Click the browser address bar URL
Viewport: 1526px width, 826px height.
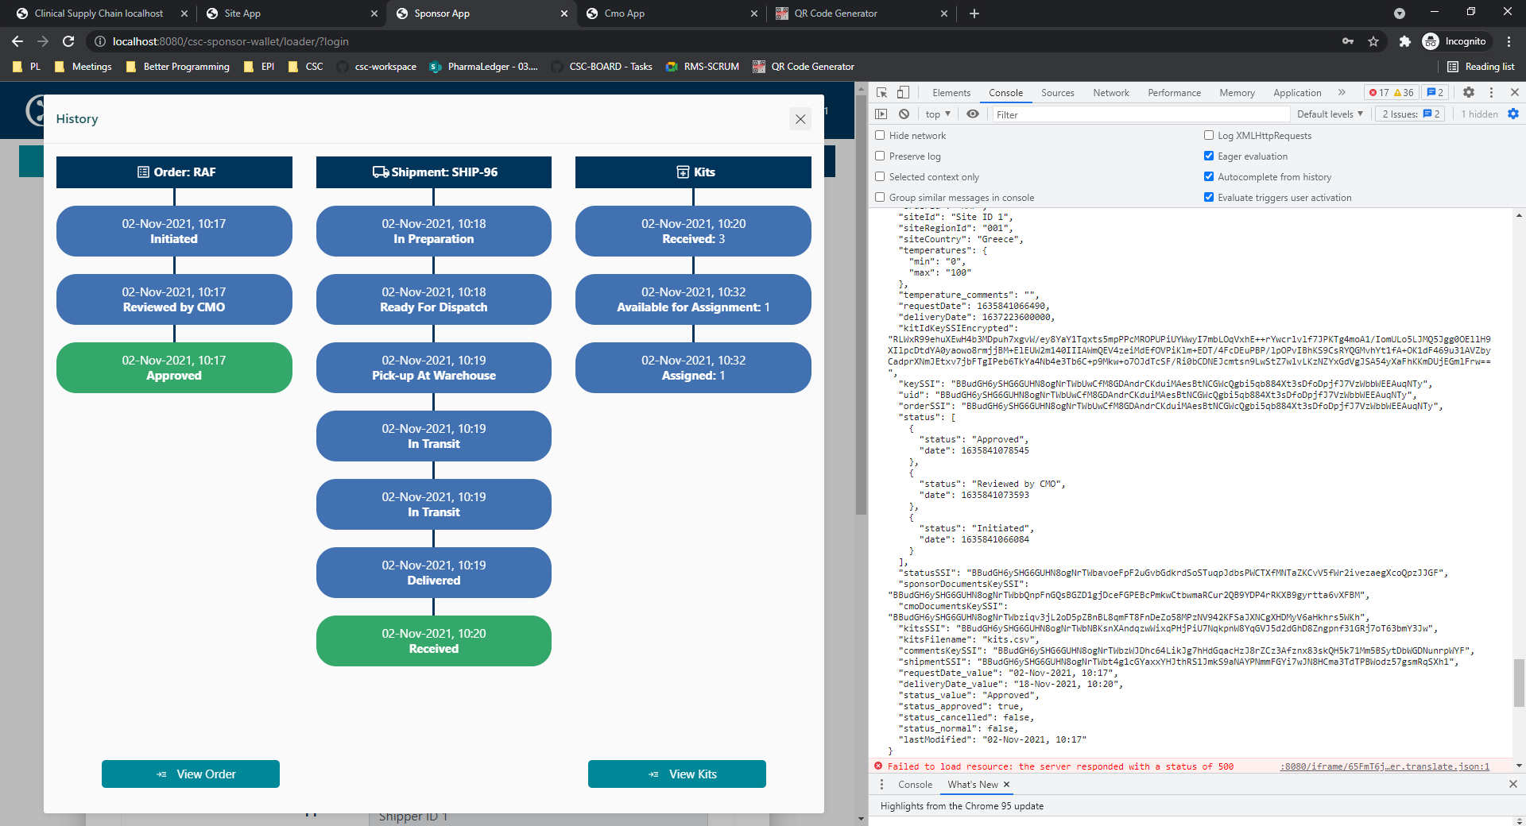230,41
